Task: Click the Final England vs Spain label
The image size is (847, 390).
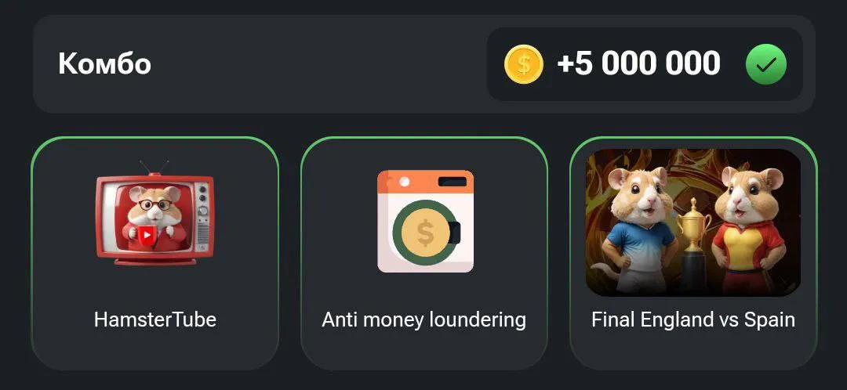Action: [693, 320]
